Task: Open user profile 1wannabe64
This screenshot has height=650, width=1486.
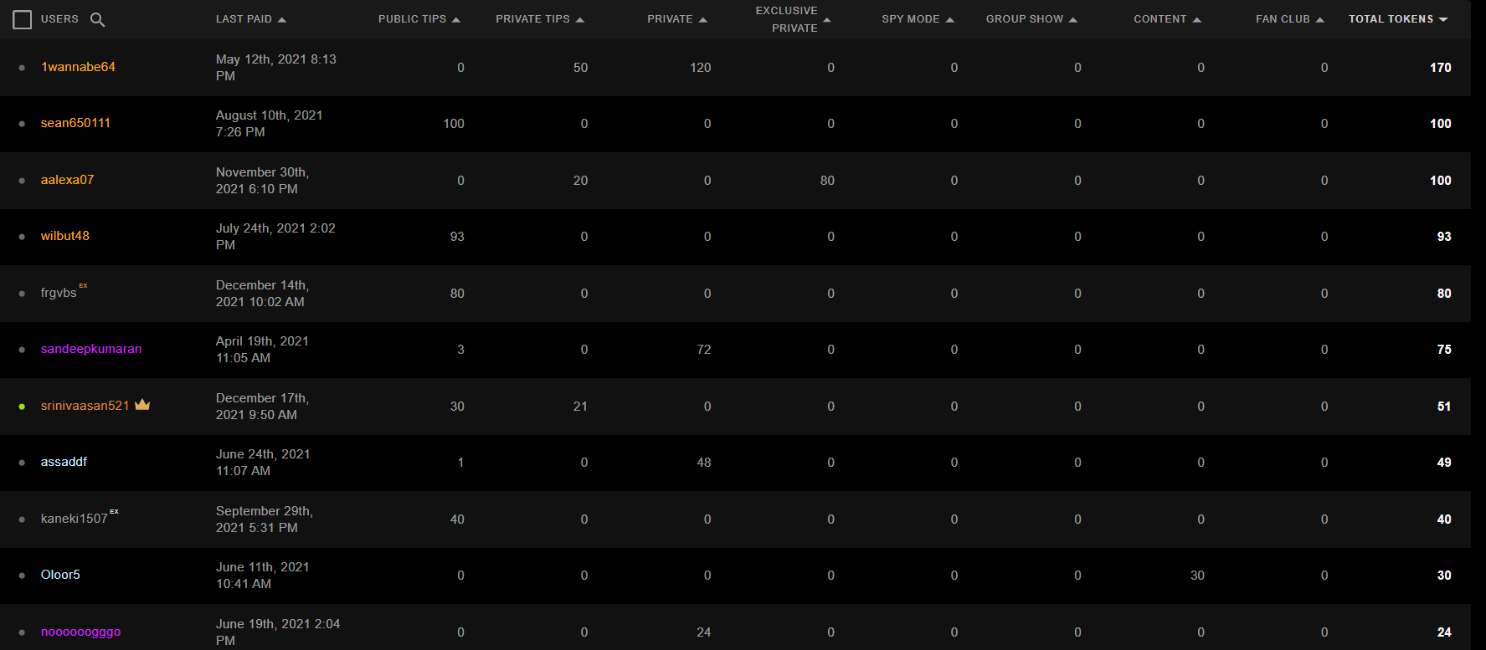Action: (78, 67)
